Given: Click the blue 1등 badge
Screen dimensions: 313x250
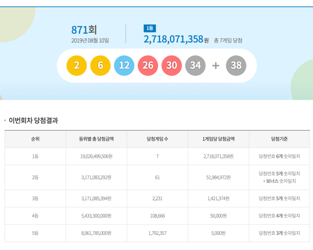Looking at the screenshot, I should 150,28.
